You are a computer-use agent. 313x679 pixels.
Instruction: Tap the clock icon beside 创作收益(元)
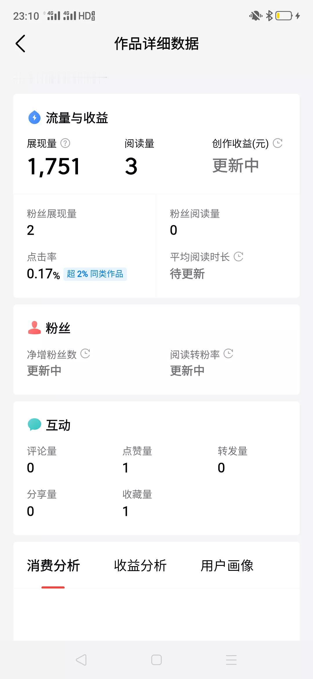[278, 143]
